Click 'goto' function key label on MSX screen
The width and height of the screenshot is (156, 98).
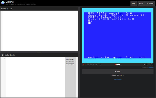click(117, 57)
